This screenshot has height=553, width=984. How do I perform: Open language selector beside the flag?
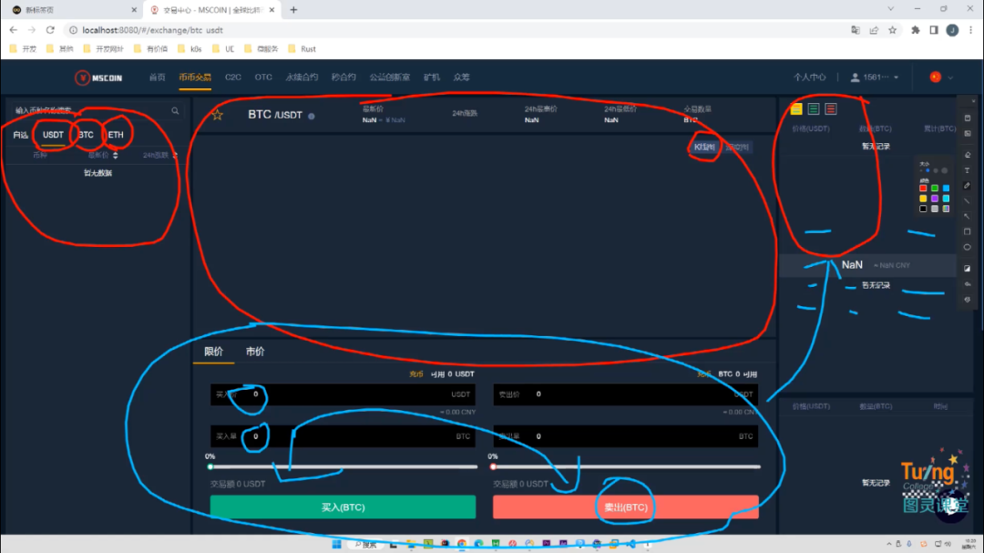pyautogui.click(x=950, y=77)
